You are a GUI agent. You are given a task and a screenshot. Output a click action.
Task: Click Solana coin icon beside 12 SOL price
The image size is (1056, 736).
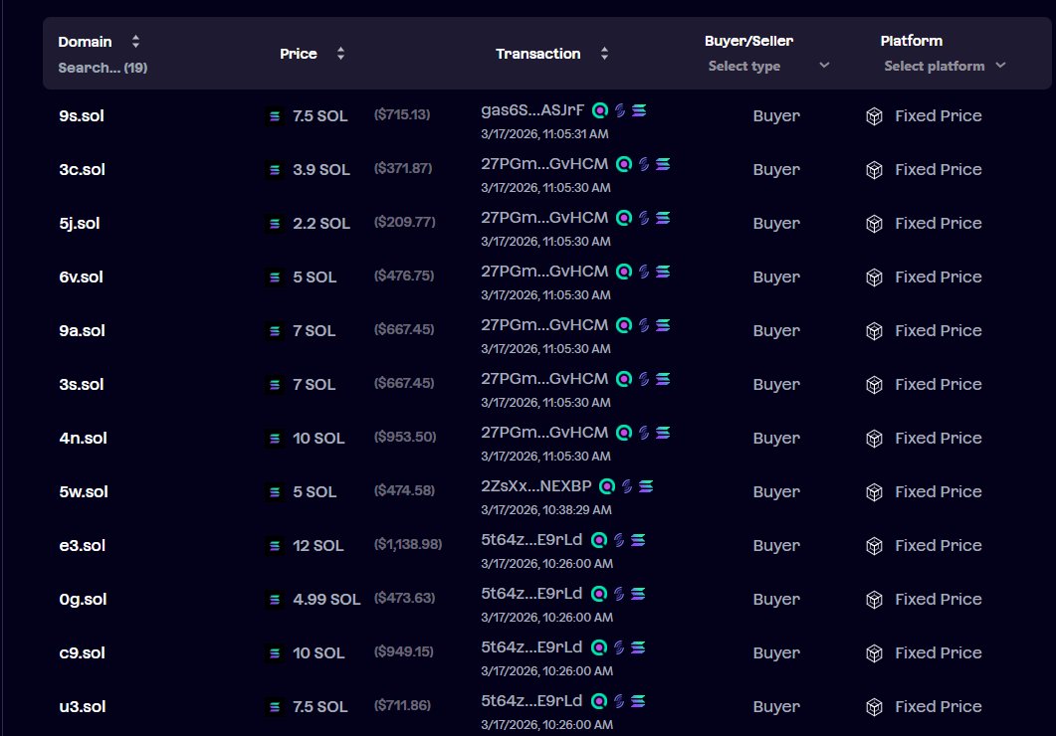(275, 546)
